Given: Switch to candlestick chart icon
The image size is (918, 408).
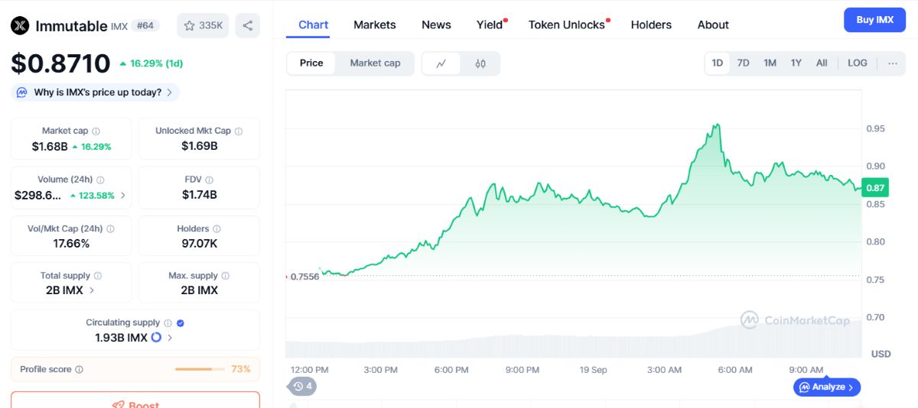Looking at the screenshot, I should point(480,63).
